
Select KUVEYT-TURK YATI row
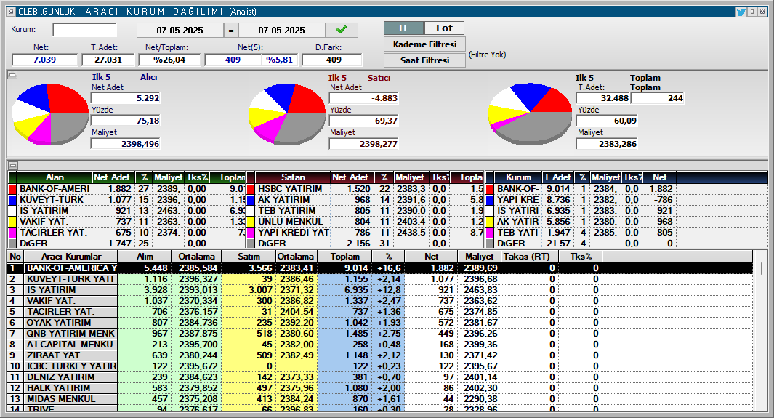pyautogui.click(x=379, y=279)
